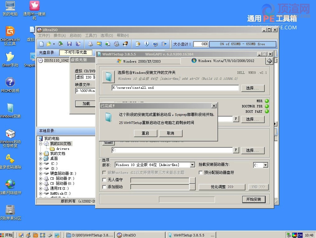
Task: Open the 版本 Windows 10 企业版 dropdown
Action: coord(193,165)
